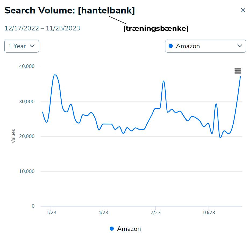The height and width of the screenshot is (236, 252).
Task: Click the 10/23 axis label
Action: click(x=209, y=213)
